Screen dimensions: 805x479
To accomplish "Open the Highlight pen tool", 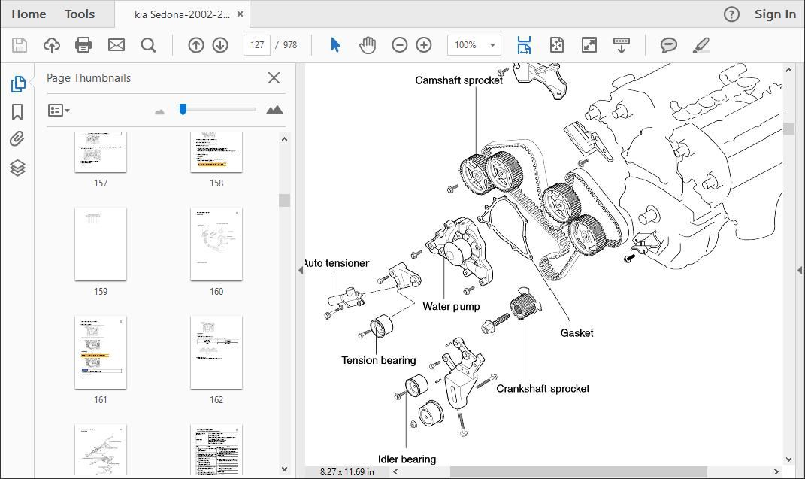I will click(701, 45).
